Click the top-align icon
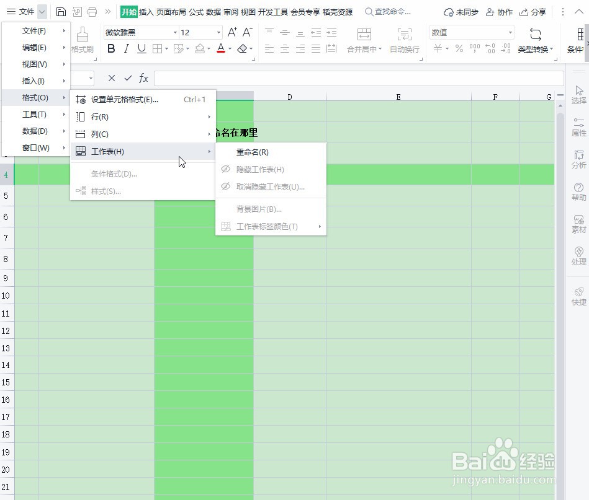This screenshot has height=500, width=589. (x=269, y=32)
